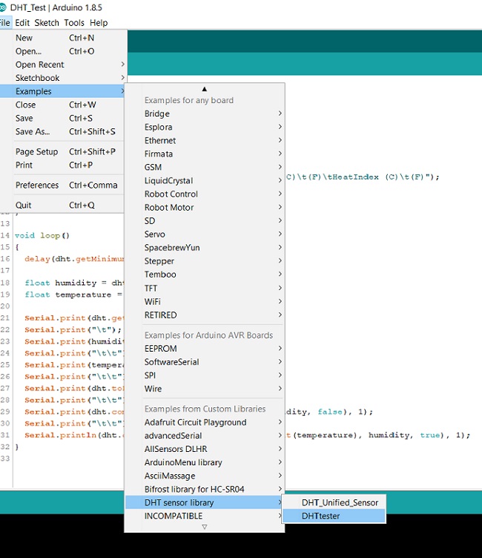Screen dimensions: 482x558
Task: Open Bifrost library for HC-SR04 examples
Action: point(205,489)
